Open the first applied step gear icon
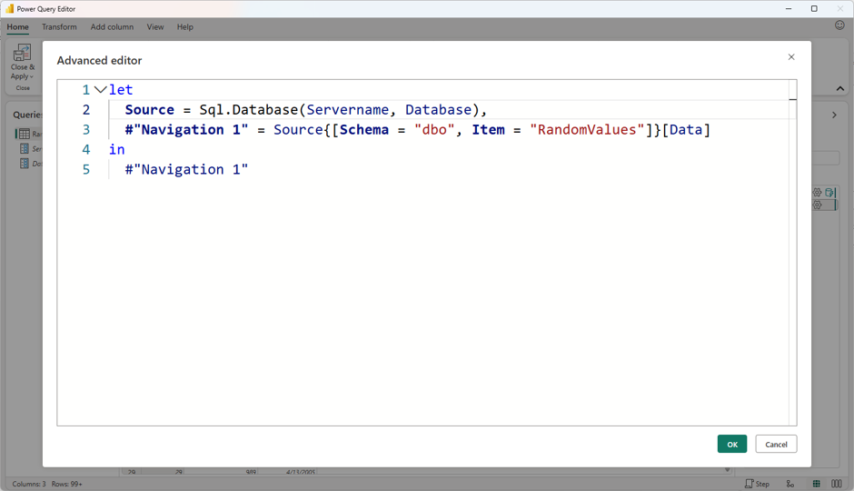This screenshot has height=491, width=854. click(817, 193)
